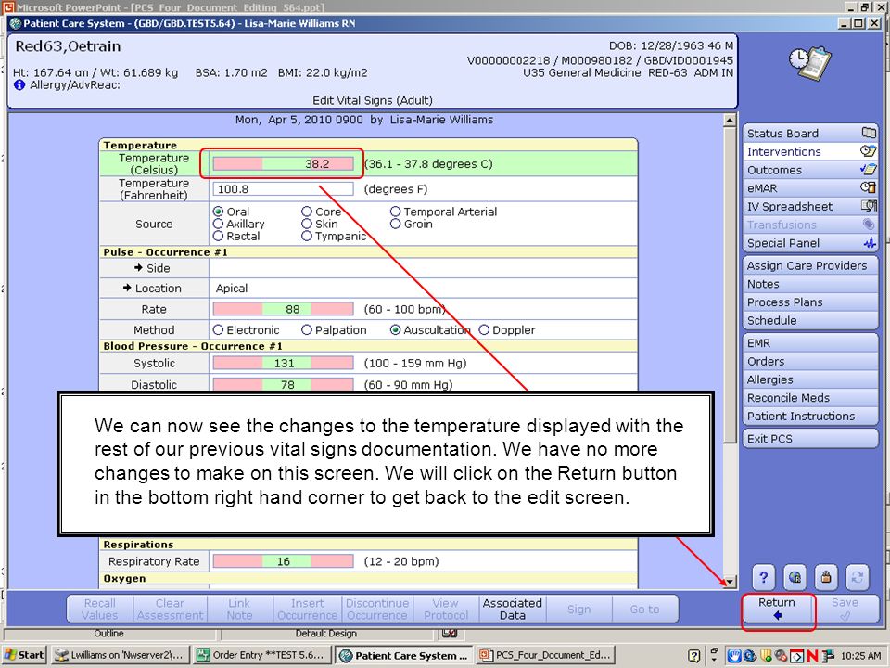This screenshot has height=668, width=890.
Task: Click the refresh arrows icon button
Action: (857, 577)
